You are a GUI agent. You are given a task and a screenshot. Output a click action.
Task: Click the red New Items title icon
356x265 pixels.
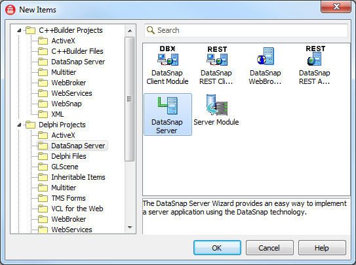click(10, 10)
